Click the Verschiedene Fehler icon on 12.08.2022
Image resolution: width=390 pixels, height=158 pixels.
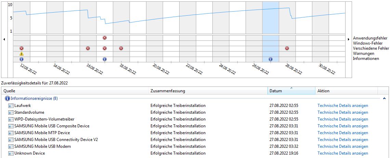pyautogui.click(x=22, y=48)
